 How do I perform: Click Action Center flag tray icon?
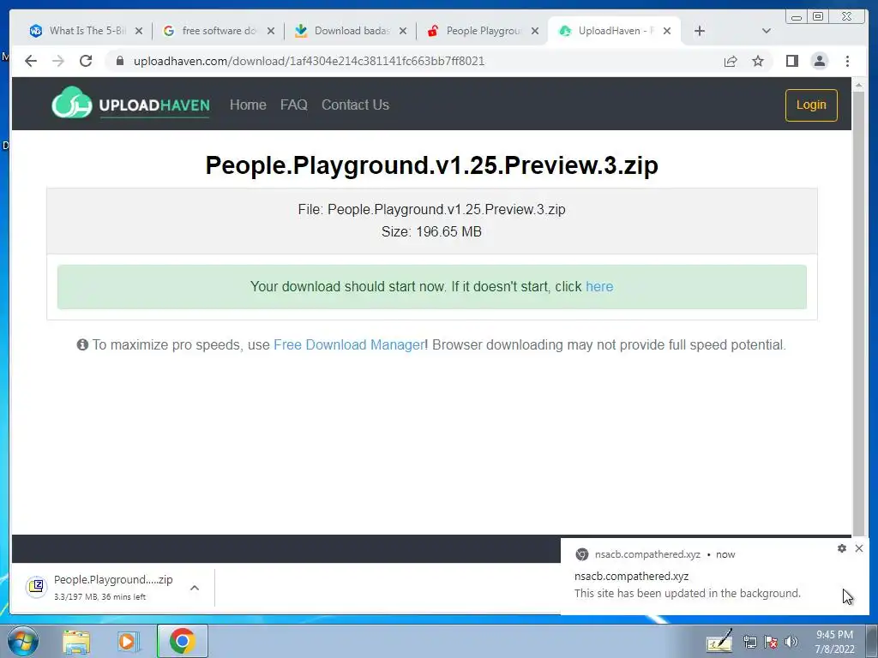(x=771, y=642)
